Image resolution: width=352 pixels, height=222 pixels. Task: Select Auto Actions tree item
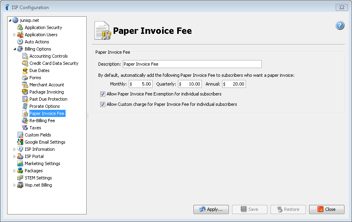point(37,42)
